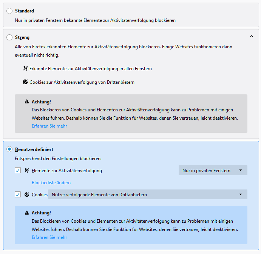Select the Standard radio button
The height and width of the screenshot is (254, 261).
[x=9, y=11]
